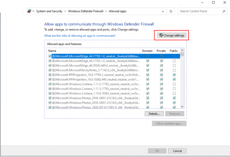Disable Public checkbox for PPIProjection_10.0.18362.449

click(174, 79)
